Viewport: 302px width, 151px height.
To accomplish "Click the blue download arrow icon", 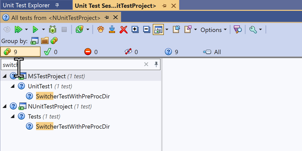I will pyautogui.click(x=112, y=30).
